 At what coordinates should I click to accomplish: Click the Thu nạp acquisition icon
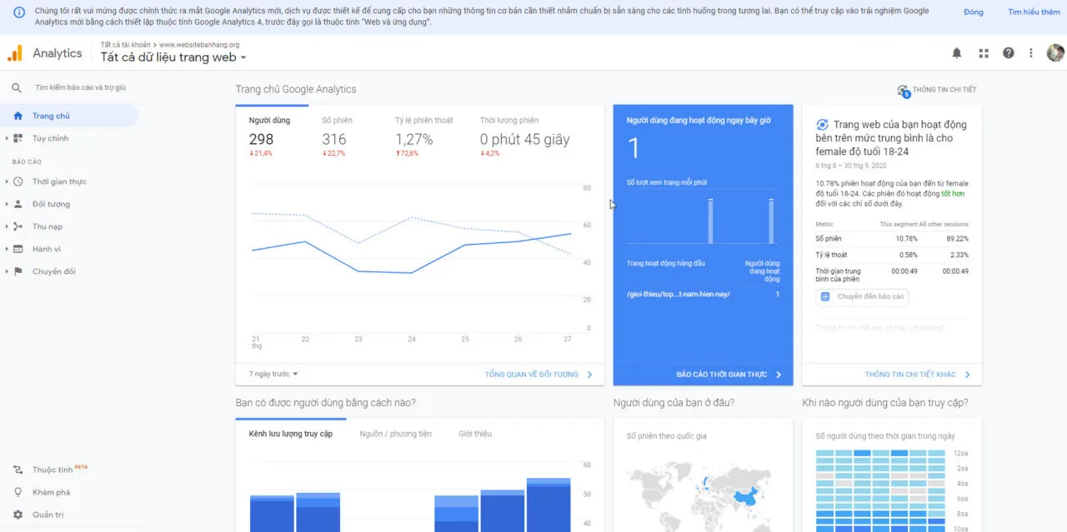tap(18, 226)
